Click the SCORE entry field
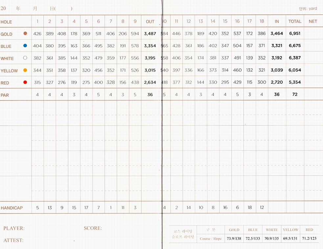The image size is (323, 249). coord(125,228)
